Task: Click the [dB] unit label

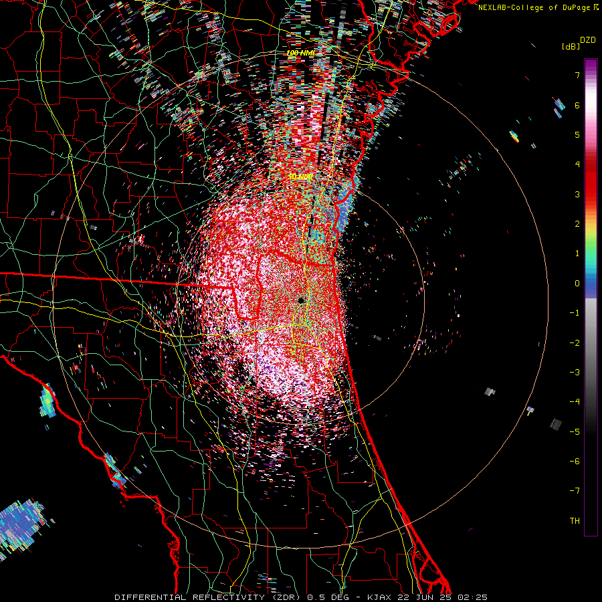Action: coord(571,46)
